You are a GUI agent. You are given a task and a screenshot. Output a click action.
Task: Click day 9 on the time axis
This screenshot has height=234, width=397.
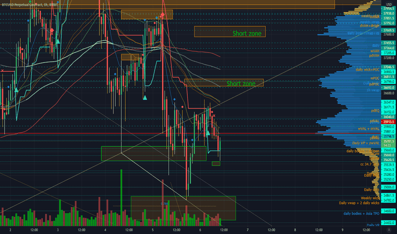point(342,230)
